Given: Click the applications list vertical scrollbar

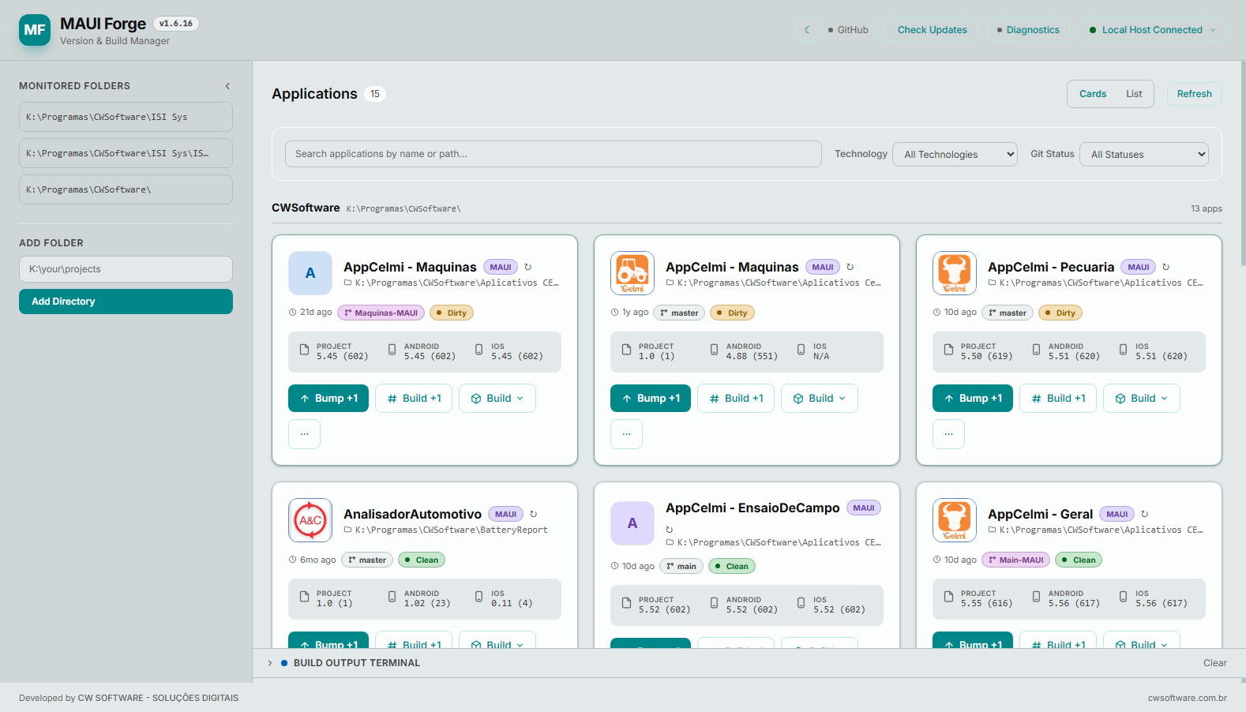Looking at the screenshot, I should pos(1243,163).
